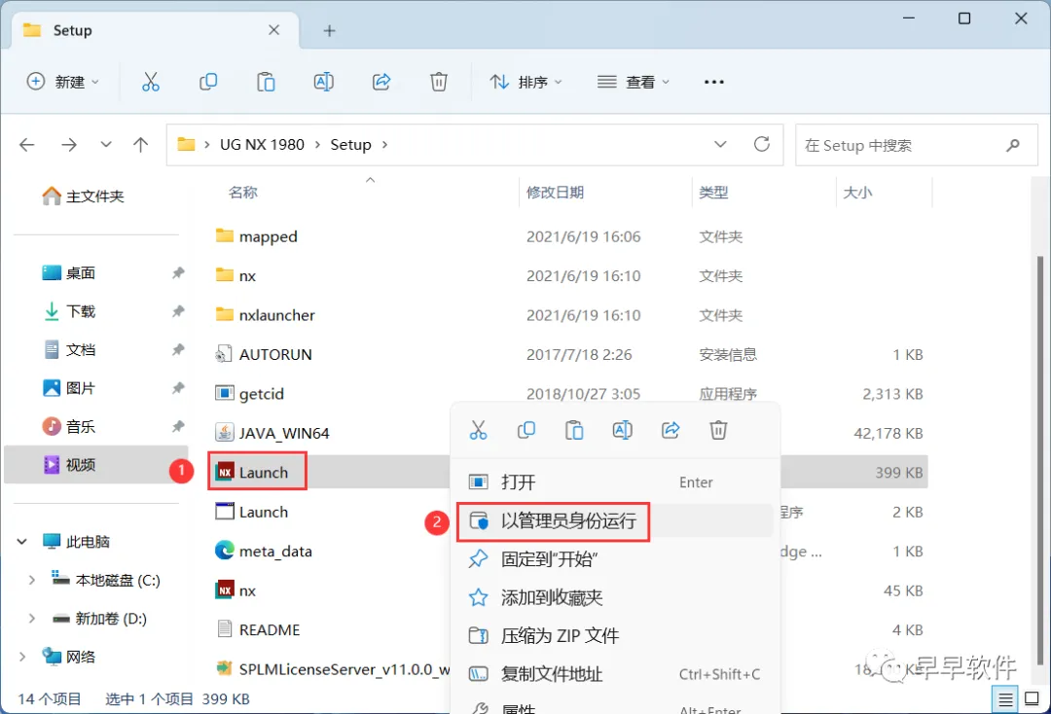The width and height of the screenshot is (1051, 714).
Task: Choose 打开 in the context menu
Action: (x=615, y=482)
